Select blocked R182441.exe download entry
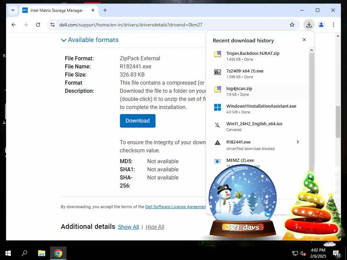 (259, 145)
